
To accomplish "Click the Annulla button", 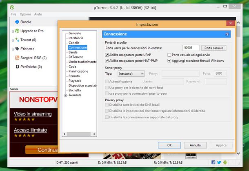I will tap(195, 145).
